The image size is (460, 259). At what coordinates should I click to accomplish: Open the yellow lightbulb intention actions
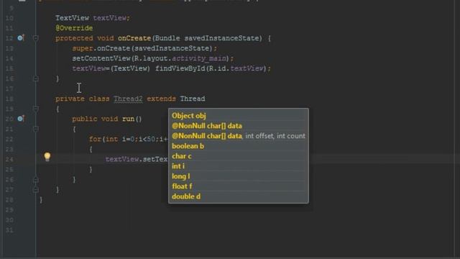[x=47, y=157]
